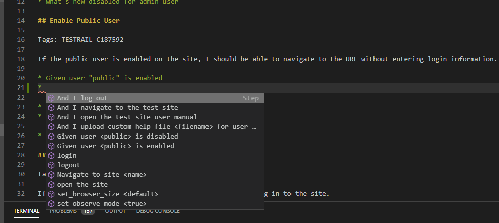Switch to the TERMINAL panel tab
Image resolution: width=499 pixels, height=223 pixels.
26,211
